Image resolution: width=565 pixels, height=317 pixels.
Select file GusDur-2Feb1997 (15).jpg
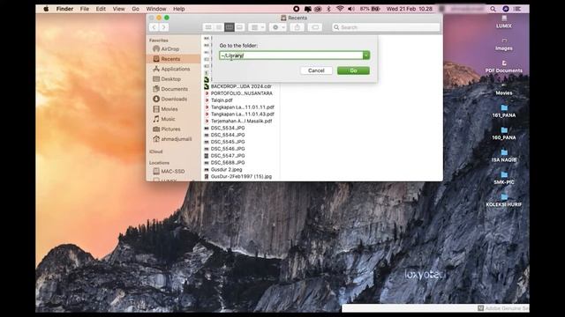240,176
